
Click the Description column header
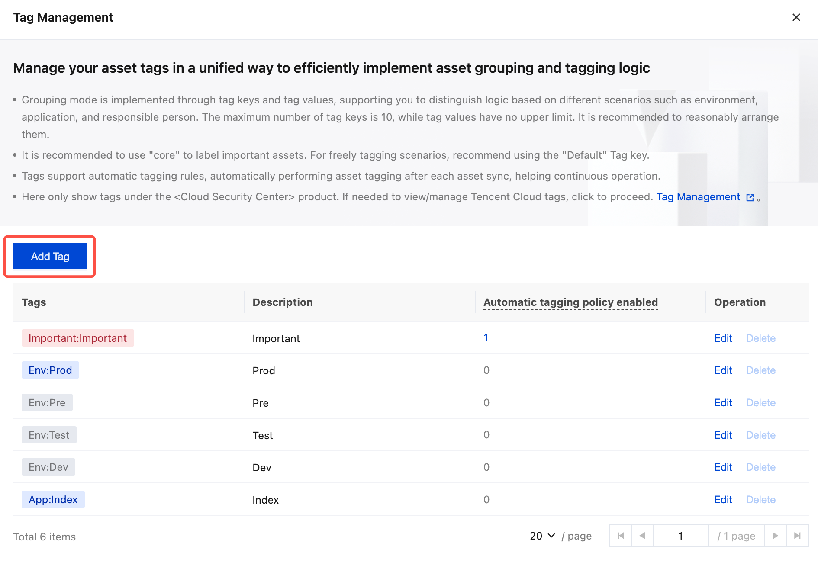pyautogui.click(x=283, y=302)
